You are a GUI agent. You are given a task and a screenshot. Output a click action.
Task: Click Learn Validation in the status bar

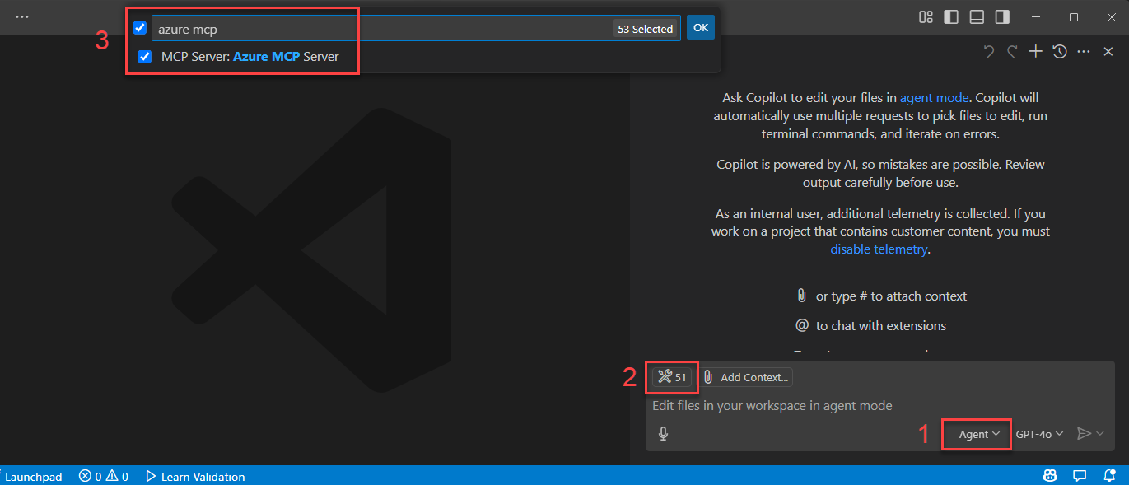coord(203,476)
